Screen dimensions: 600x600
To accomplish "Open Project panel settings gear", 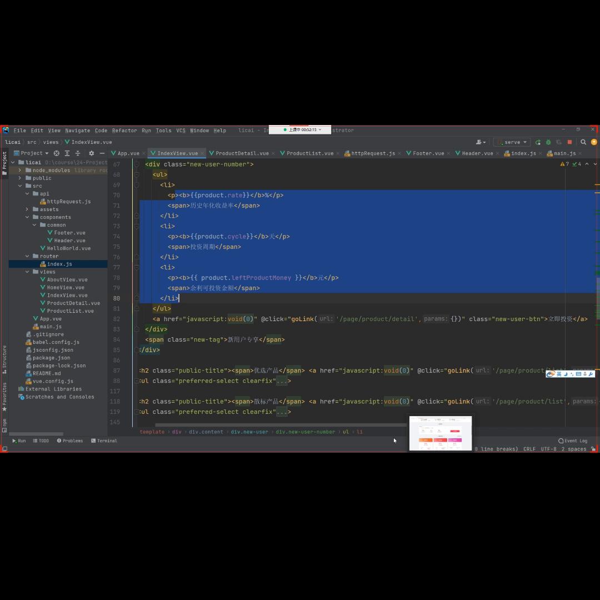I will pyautogui.click(x=92, y=153).
